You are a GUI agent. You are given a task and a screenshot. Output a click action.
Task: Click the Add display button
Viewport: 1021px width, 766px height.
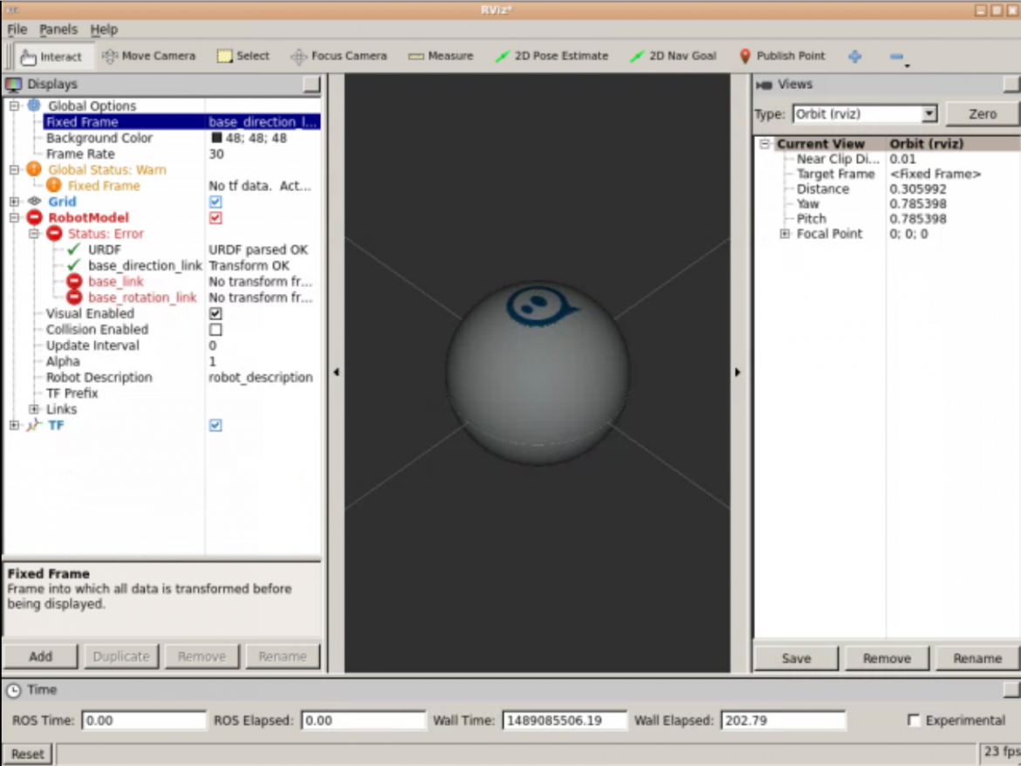pos(40,656)
